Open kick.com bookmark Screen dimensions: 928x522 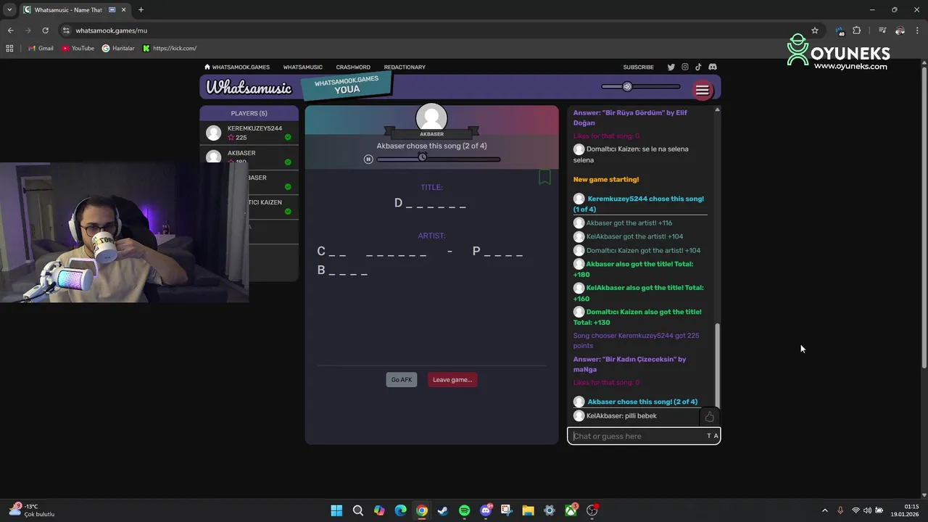pyautogui.click(x=170, y=49)
